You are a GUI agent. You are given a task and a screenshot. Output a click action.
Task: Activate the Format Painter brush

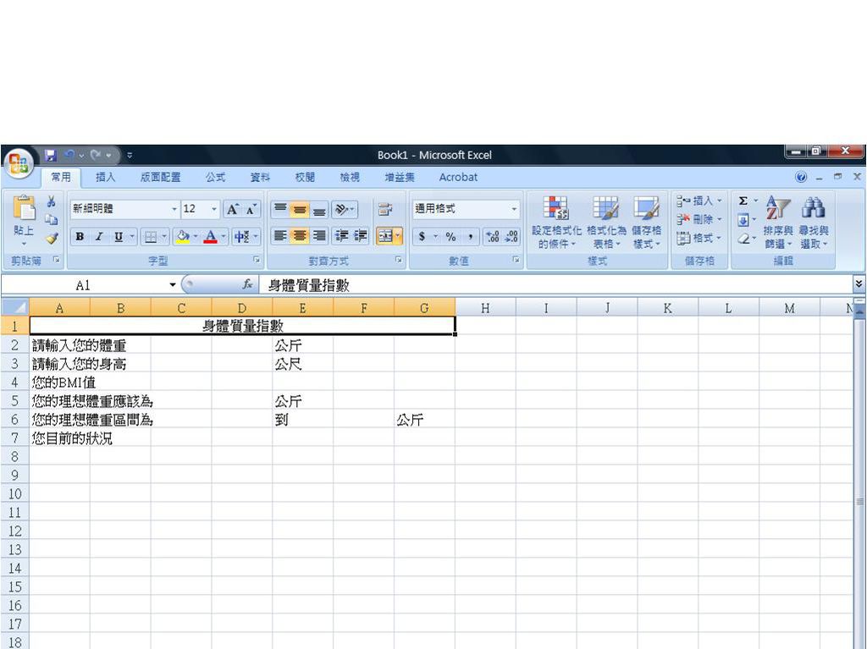point(52,239)
